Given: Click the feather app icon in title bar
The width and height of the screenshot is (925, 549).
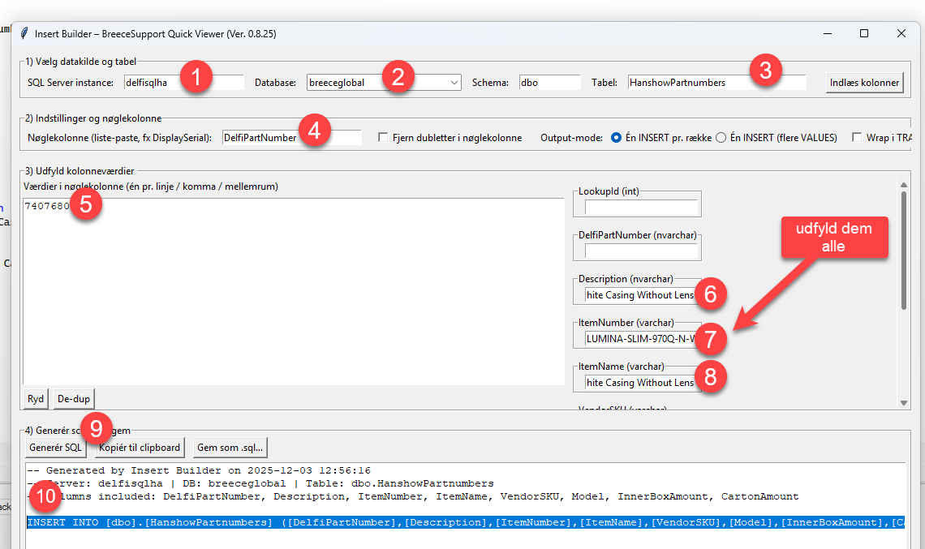Looking at the screenshot, I should click(24, 33).
